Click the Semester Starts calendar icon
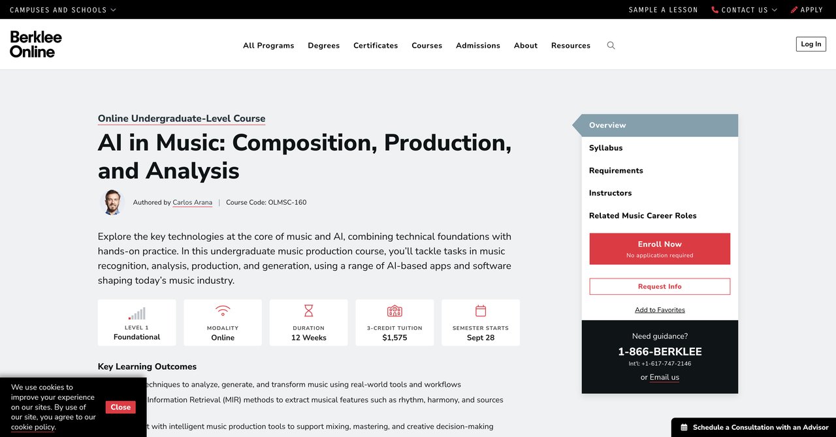Screen dimensions: 836x437 pos(481,311)
